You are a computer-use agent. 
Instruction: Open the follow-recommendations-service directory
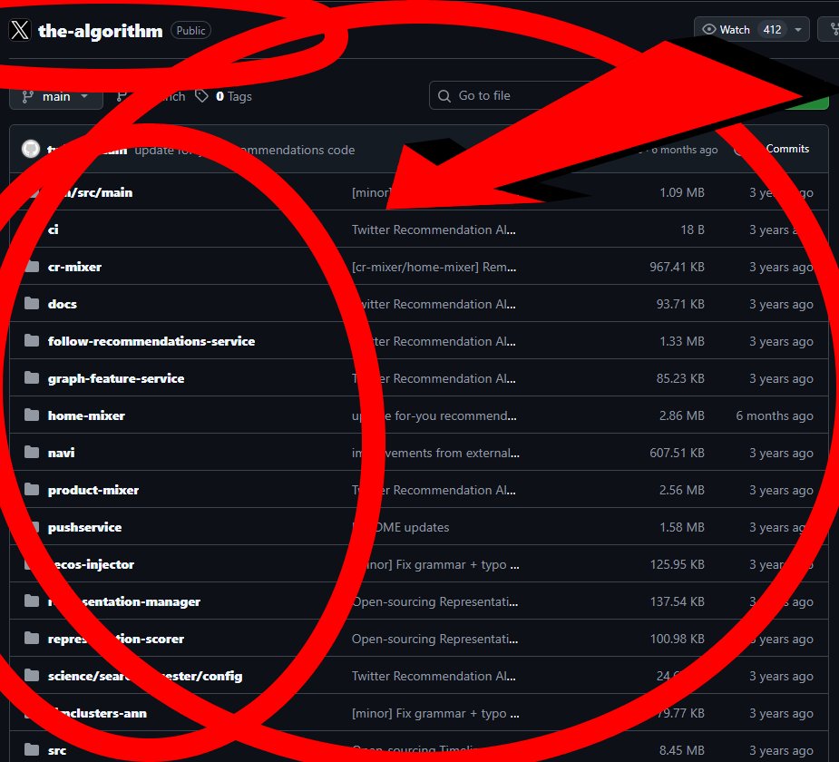151,341
